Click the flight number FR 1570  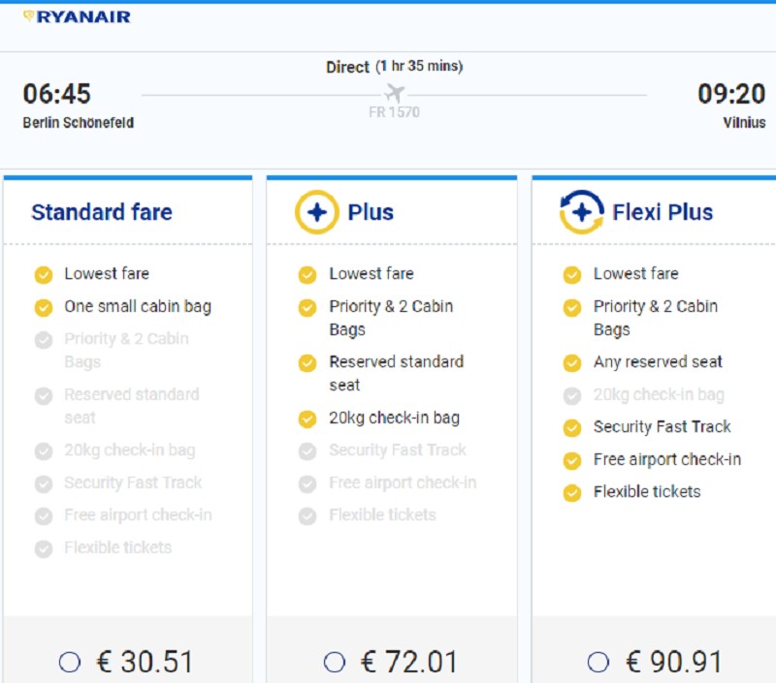(394, 113)
